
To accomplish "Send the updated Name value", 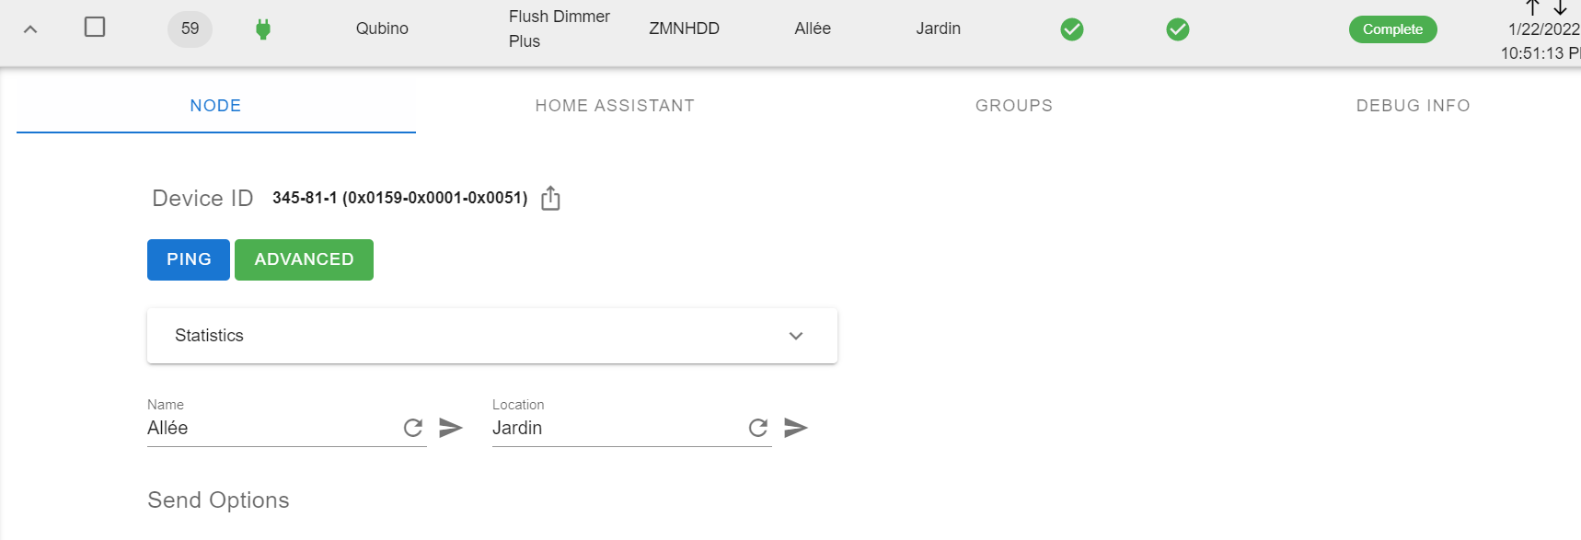I will (450, 427).
